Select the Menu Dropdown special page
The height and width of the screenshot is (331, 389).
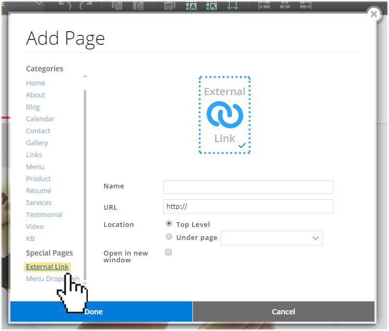click(53, 278)
